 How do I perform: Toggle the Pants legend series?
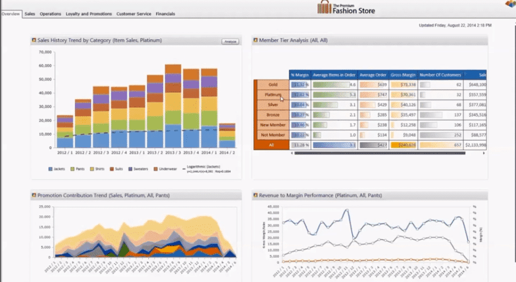point(78,170)
